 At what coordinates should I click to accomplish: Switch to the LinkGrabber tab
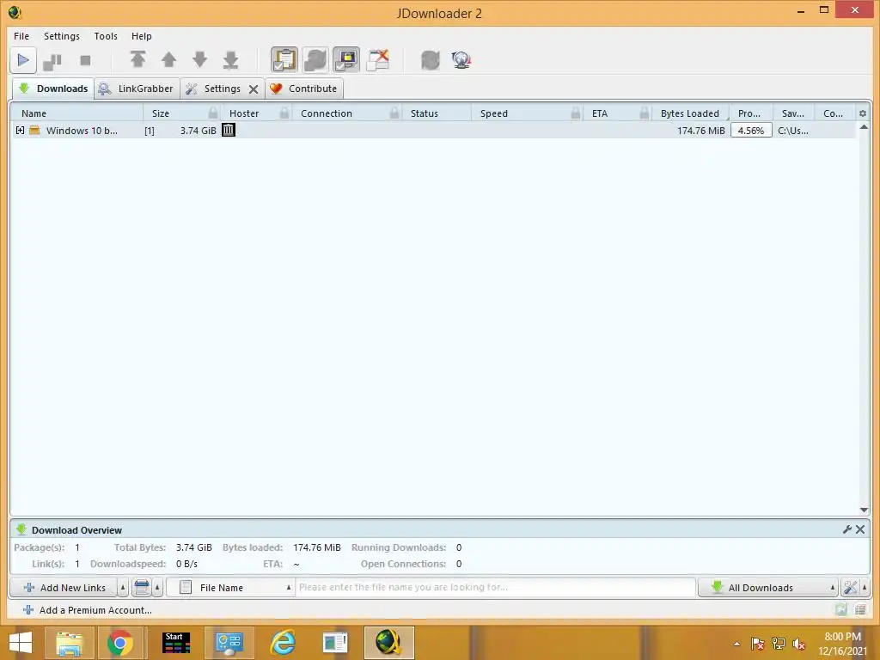point(137,89)
